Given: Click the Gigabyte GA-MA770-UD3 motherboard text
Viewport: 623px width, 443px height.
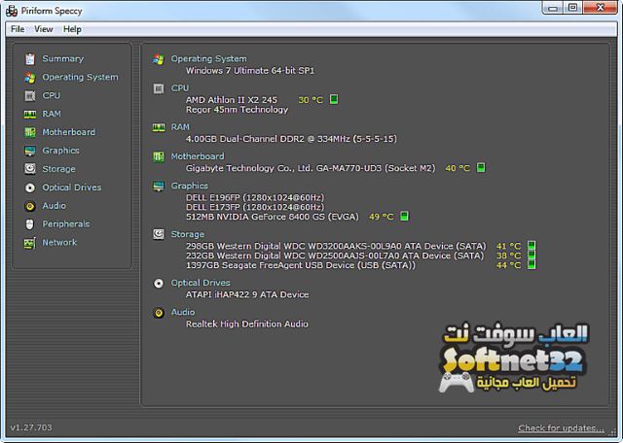Looking at the screenshot, I should point(311,168).
